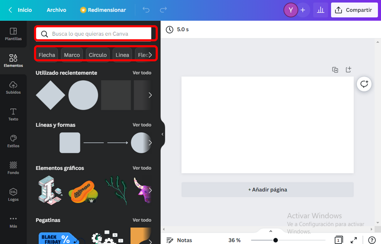Viewport: 381px width, 244px height.
Task: Open the Notas panel
Action: click(x=179, y=240)
